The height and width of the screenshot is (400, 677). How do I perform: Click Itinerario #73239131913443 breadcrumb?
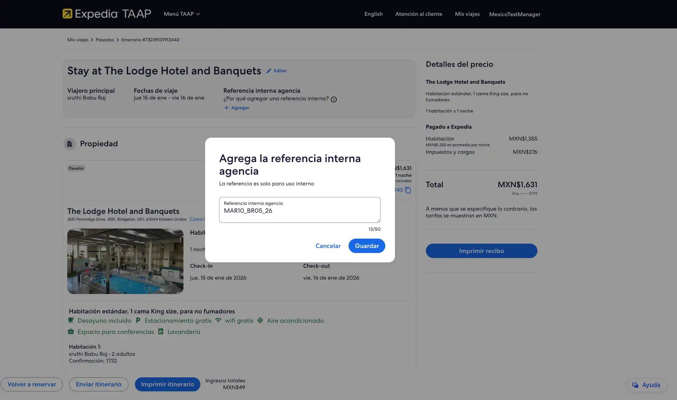pos(150,40)
